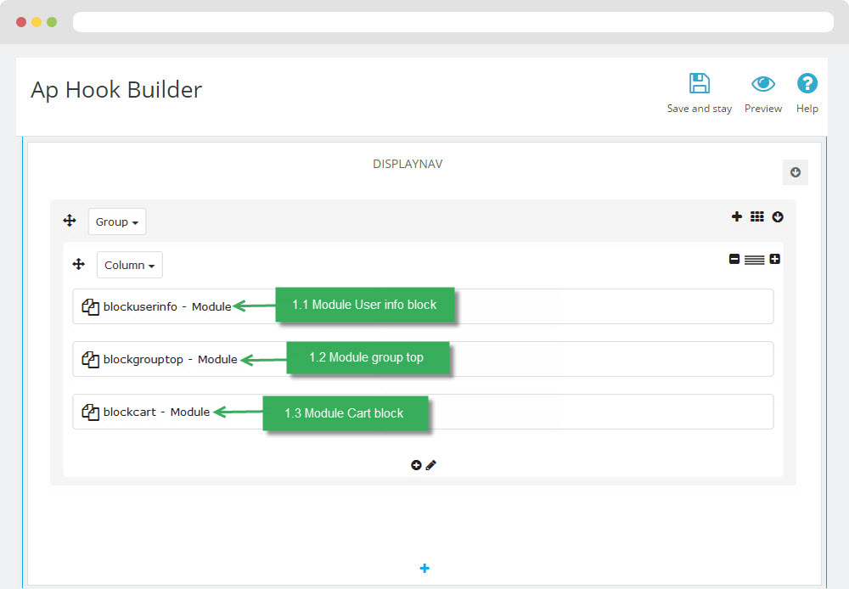Select the blockuserinfo - Module row
849x589 pixels.
coord(423,306)
